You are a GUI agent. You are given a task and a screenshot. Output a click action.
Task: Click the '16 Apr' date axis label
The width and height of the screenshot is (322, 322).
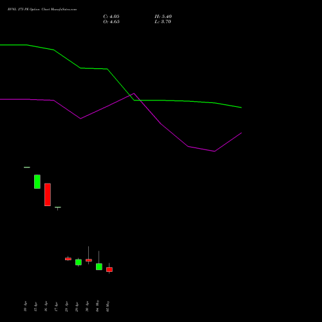click(46, 307)
